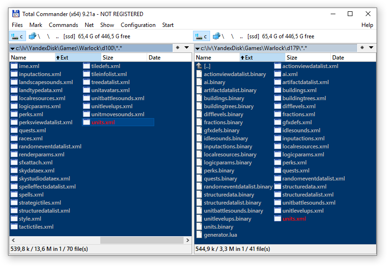Screen dimensions: 387x266
Task: Open the Start menu item
Action: pos(168,25)
